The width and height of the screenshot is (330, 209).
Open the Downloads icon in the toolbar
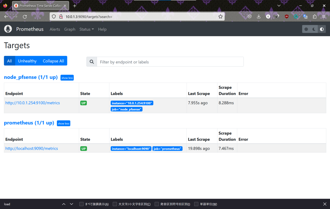click(258, 16)
